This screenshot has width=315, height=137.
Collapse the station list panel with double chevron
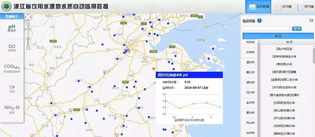(311, 20)
